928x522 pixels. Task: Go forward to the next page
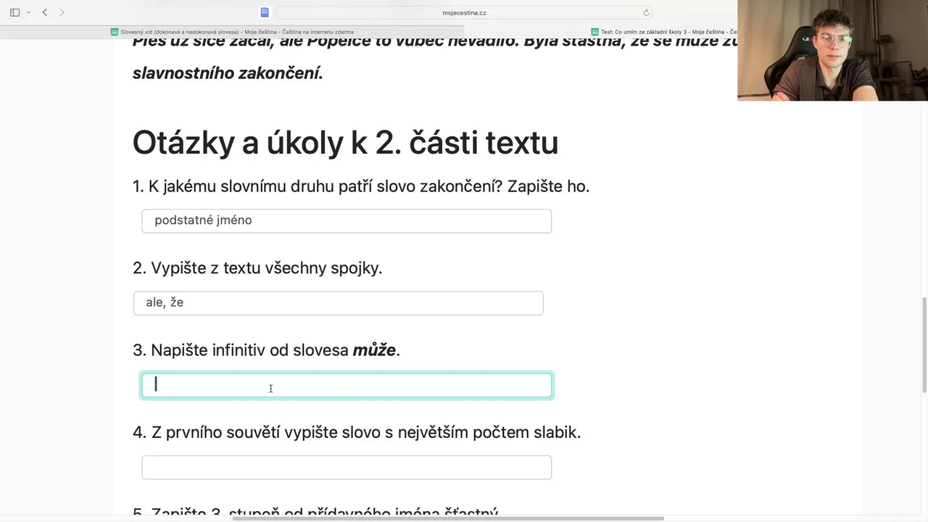[x=62, y=12]
